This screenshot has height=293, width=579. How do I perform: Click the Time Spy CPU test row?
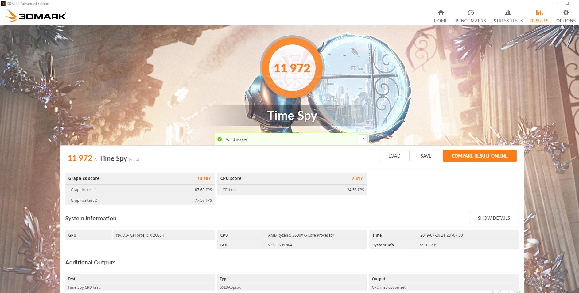click(140, 287)
